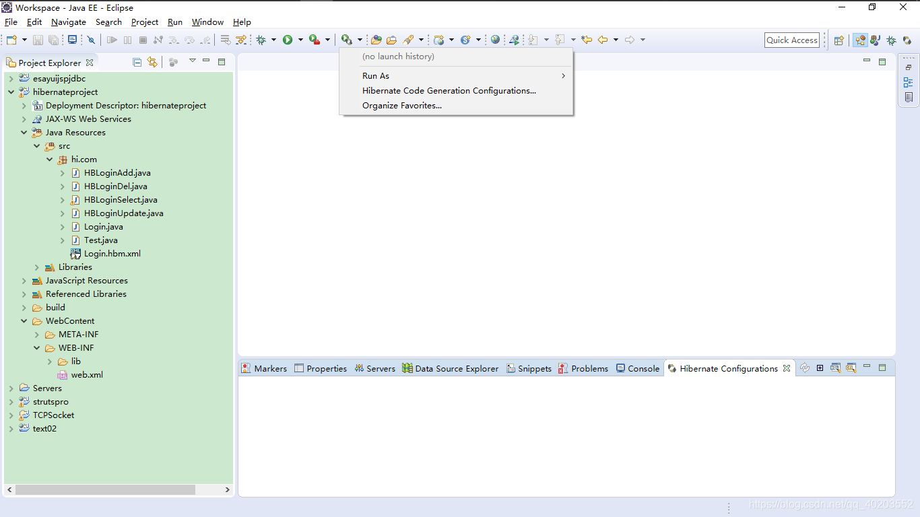Image resolution: width=920 pixels, height=517 pixels.
Task: Open dropdown arrow next to New icon
Action: pos(24,40)
